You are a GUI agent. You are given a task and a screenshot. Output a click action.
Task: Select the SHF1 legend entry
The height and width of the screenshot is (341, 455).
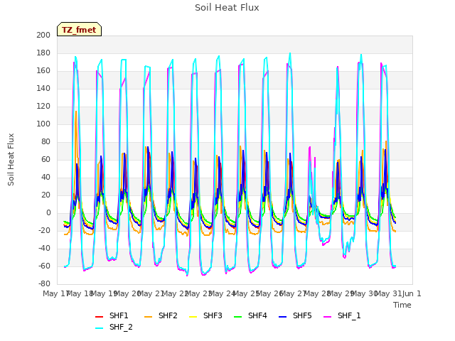(x=112, y=315)
